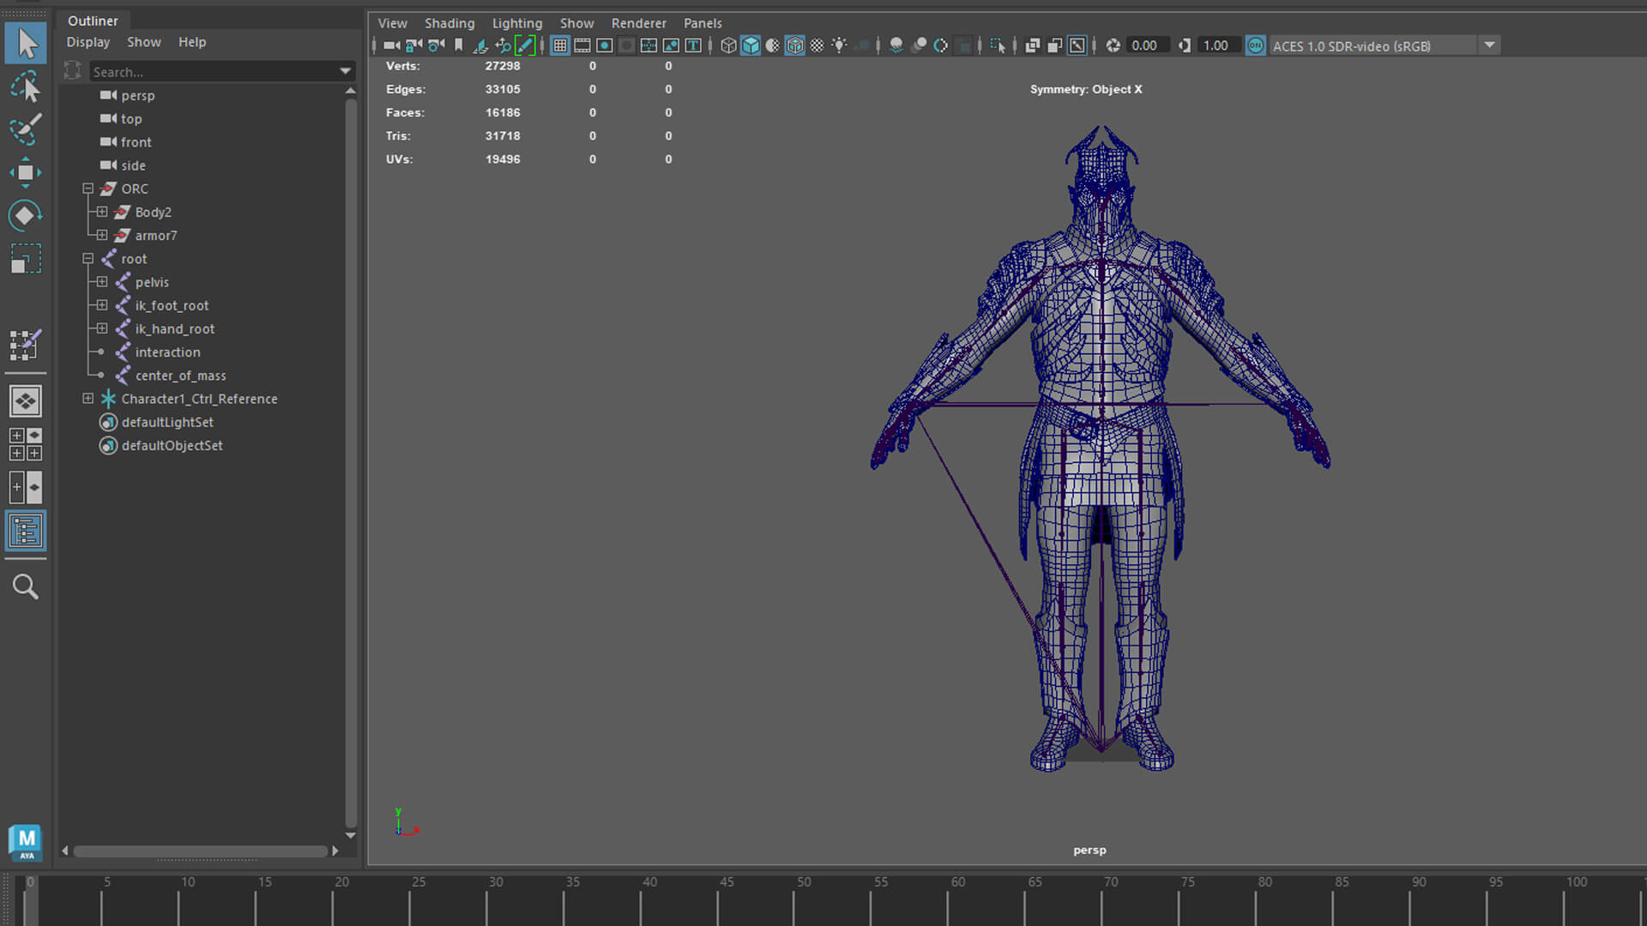Enable smooth shade all cube icon
The height and width of the screenshot is (926, 1647).
pyautogui.click(x=751, y=45)
